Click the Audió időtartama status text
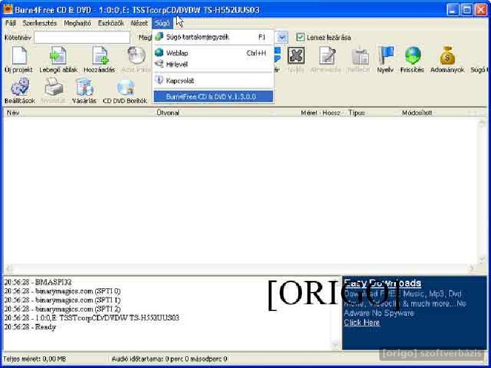Image resolution: width=491 pixels, height=368 pixels. 169,359
